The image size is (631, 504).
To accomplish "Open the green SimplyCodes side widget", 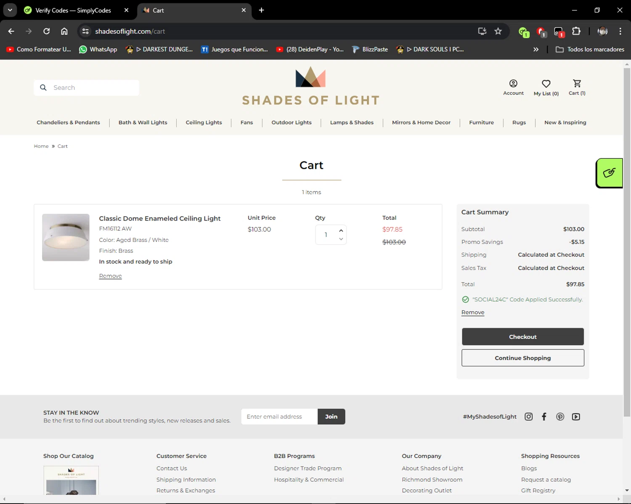I will (x=609, y=173).
